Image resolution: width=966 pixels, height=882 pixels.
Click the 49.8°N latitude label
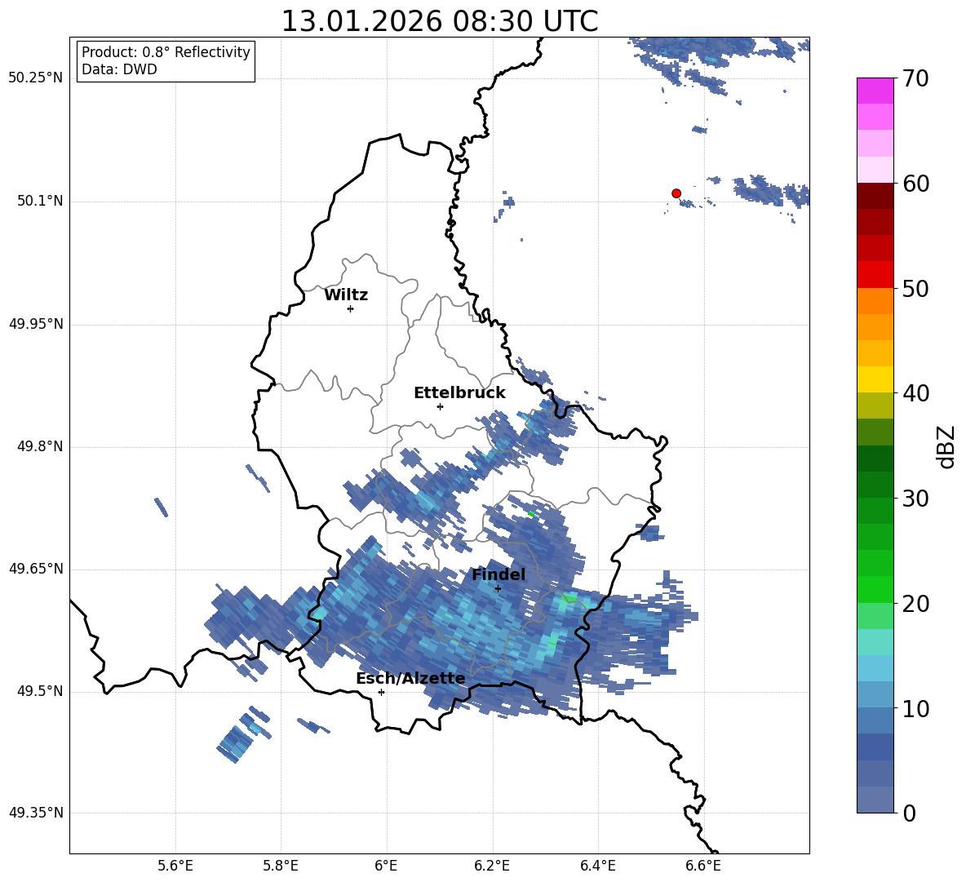coord(40,445)
